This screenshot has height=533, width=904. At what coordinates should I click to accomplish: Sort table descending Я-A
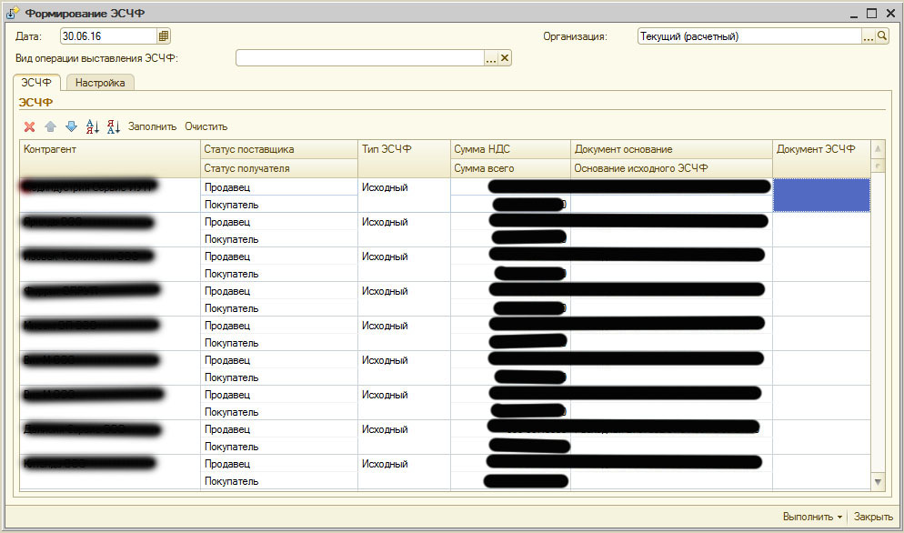[x=113, y=126]
